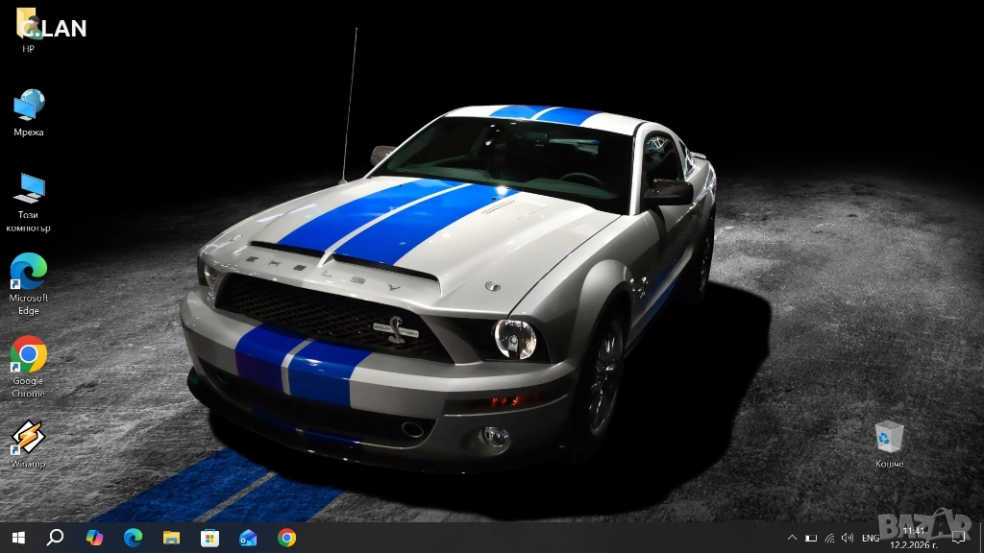Select the Winamp desktop shortcut
This screenshot has width=984, height=553.
click(x=28, y=440)
